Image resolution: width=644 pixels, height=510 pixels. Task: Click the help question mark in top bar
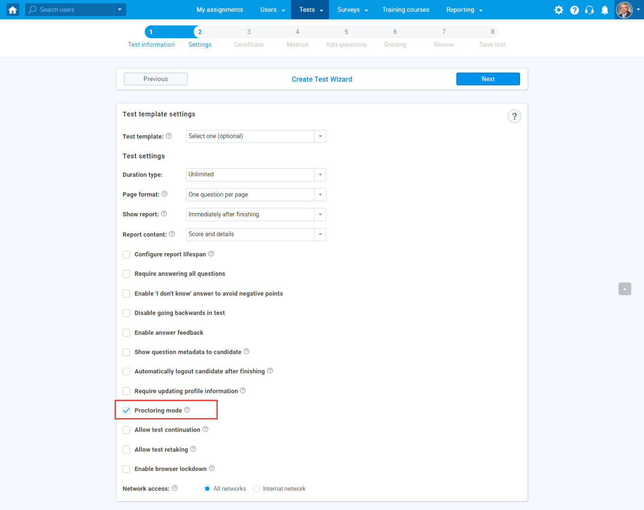tap(574, 10)
